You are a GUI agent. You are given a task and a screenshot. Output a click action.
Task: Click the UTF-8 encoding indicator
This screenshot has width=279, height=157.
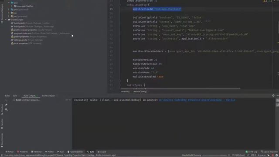(253, 155)
